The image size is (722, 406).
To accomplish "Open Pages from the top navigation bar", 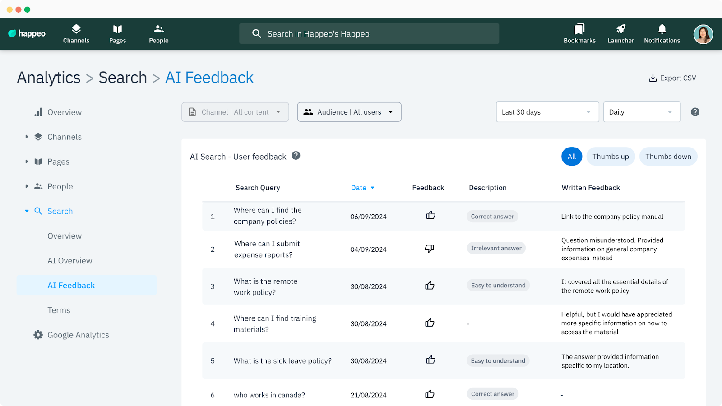I will [x=117, y=34].
